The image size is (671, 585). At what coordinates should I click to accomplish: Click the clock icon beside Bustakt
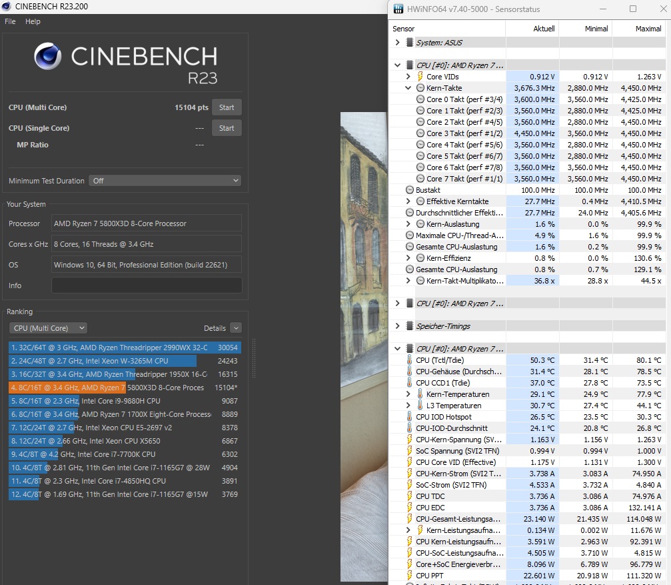410,189
